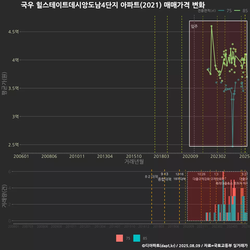Click the 202009 tick in the price chart
Image resolution: width=250 pixels, height=250 pixels.
pos(190,156)
